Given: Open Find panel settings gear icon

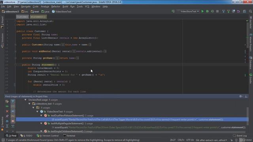Looking at the screenshot, I should tap(241, 96).
